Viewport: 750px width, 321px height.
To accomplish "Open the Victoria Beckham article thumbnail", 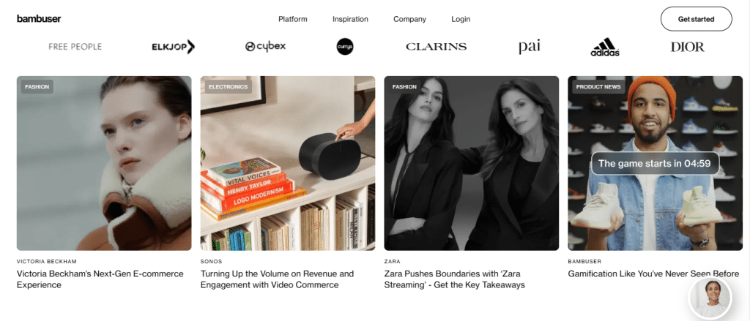I will (x=104, y=163).
